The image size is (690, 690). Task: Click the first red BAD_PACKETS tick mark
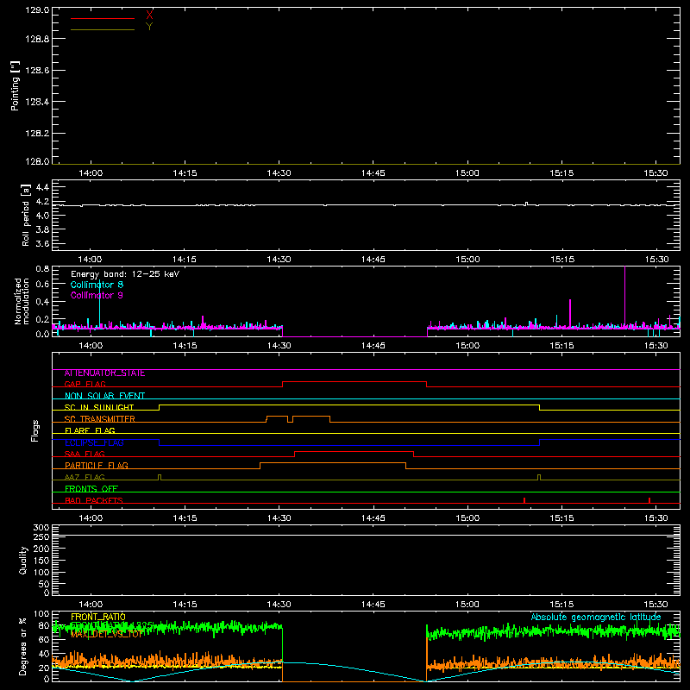(524, 500)
